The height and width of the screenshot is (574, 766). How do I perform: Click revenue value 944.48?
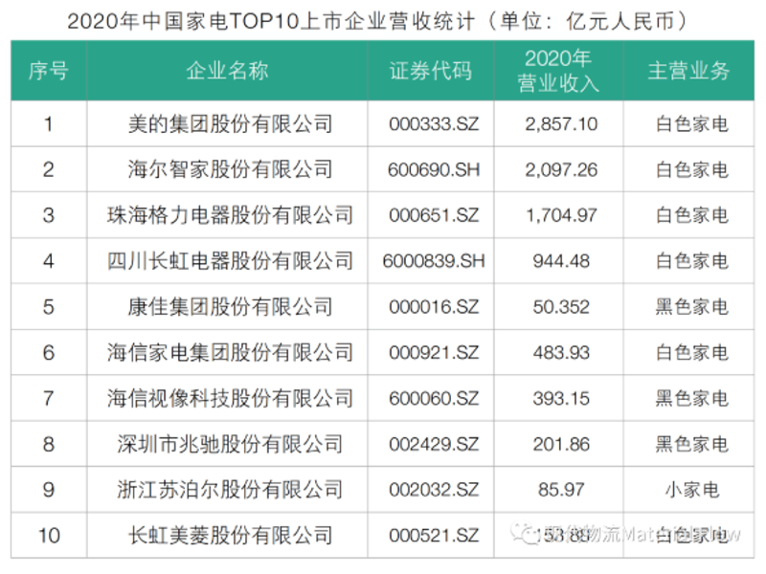tap(561, 261)
